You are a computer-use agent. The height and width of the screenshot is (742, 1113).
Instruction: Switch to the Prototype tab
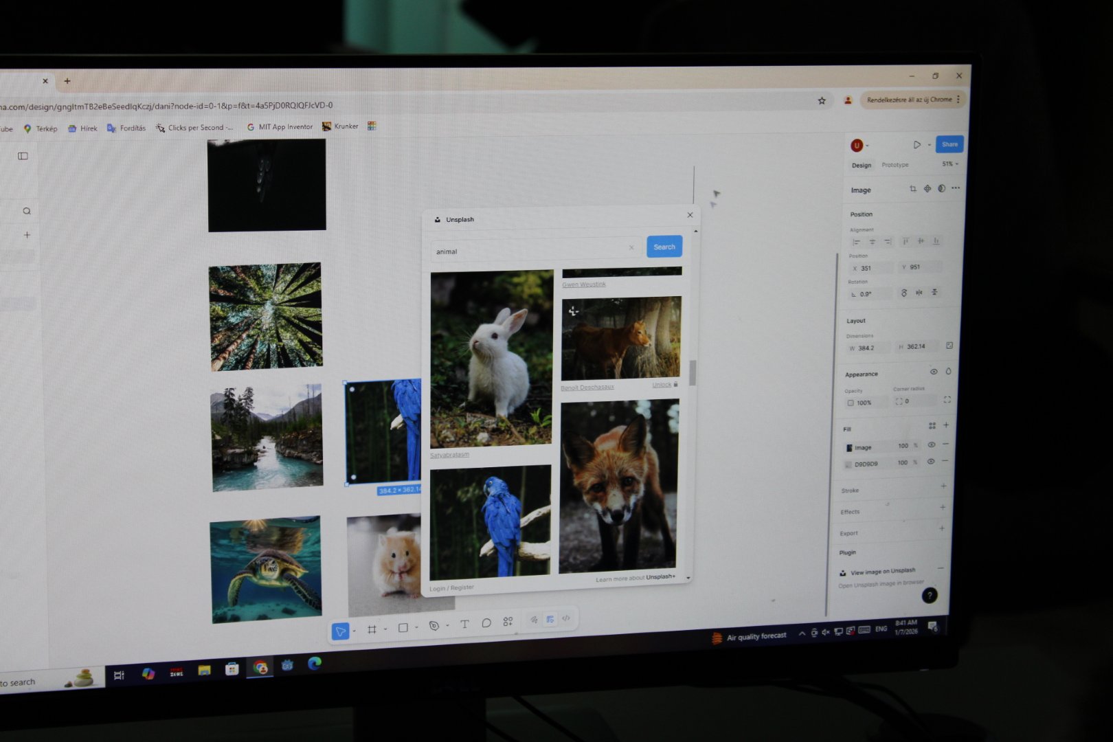tap(895, 165)
